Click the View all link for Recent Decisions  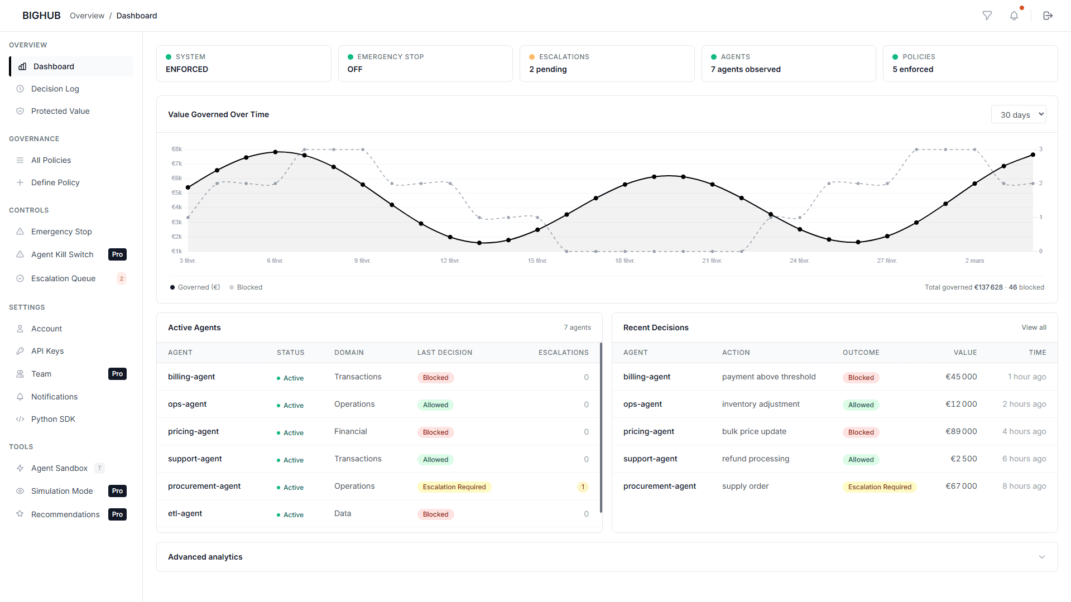tap(1034, 328)
